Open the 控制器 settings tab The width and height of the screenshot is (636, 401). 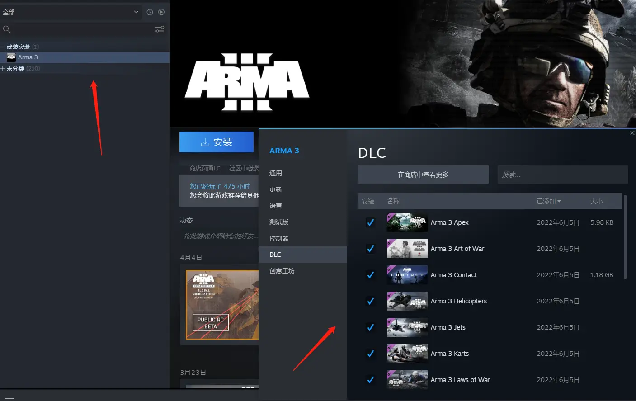303,238
